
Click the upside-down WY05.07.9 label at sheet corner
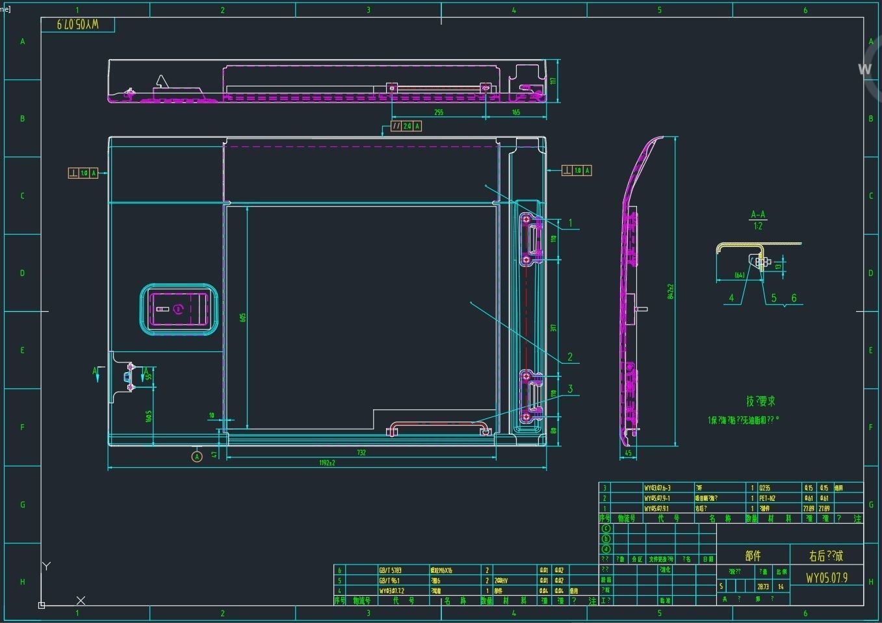click(x=77, y=25)
